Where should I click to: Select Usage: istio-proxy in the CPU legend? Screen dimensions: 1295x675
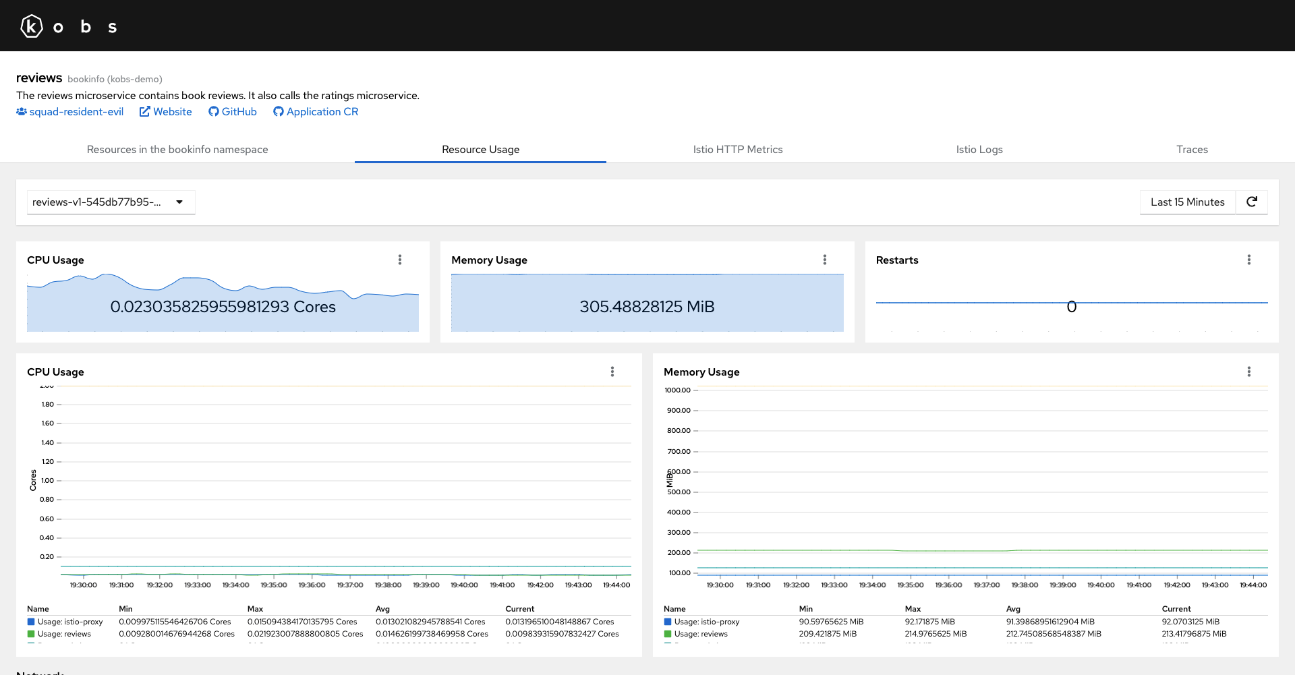[x=70, y=622]
